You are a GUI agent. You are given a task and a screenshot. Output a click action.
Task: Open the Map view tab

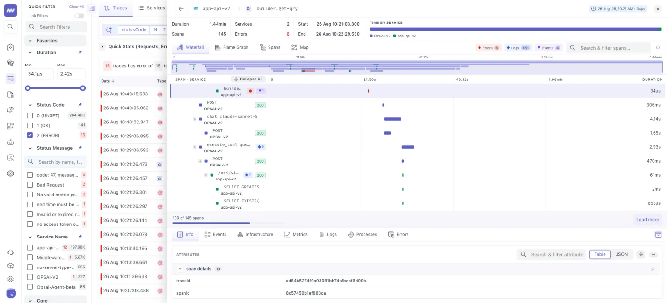[x=300, y=47]
